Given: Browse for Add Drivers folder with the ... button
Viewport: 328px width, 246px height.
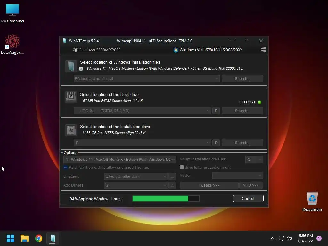Looking at the screenshot, I should click(x=172, y=185).
